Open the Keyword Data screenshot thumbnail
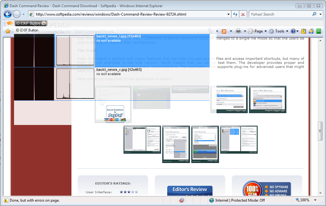 click(x=142, y=140)
